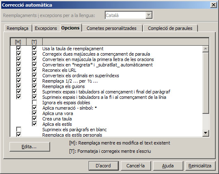Click the [M] column header
This screenshot has width=219, height=174.
point(18,42)
